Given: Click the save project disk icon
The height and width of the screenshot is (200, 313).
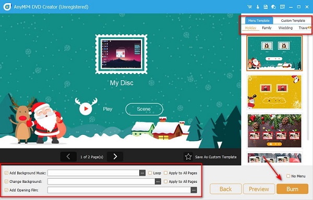Looking at the screenshot, I should (266, 7).
